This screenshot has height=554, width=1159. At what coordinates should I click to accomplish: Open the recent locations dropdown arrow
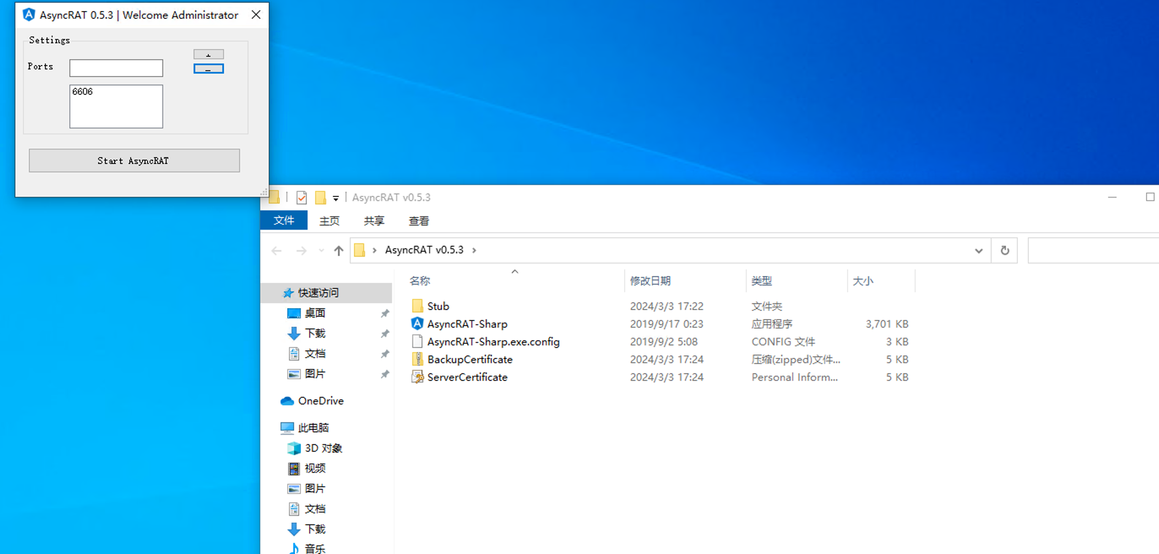tap(321, 250)
